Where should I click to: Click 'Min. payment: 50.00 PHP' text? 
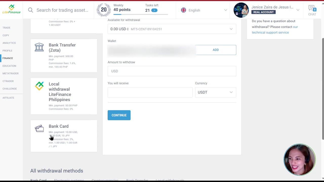click(x=63, y=105)
